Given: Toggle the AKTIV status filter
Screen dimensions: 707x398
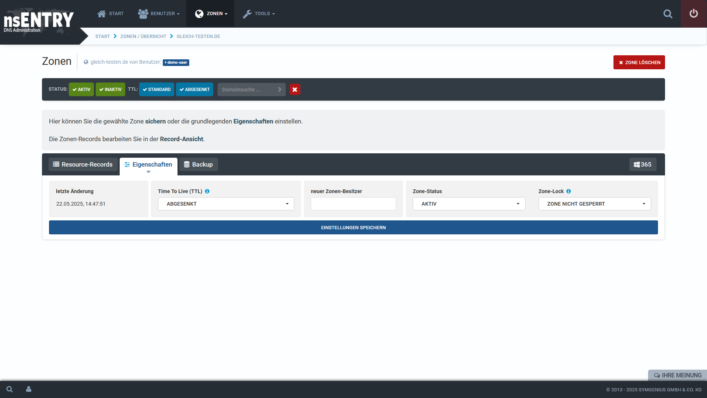Looking at the screenshot, I should pyautogui.click(x=81, y=90).
